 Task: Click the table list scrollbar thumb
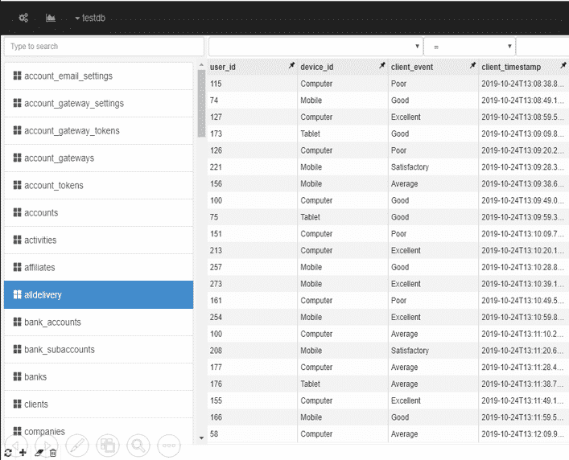coord(201,103)
